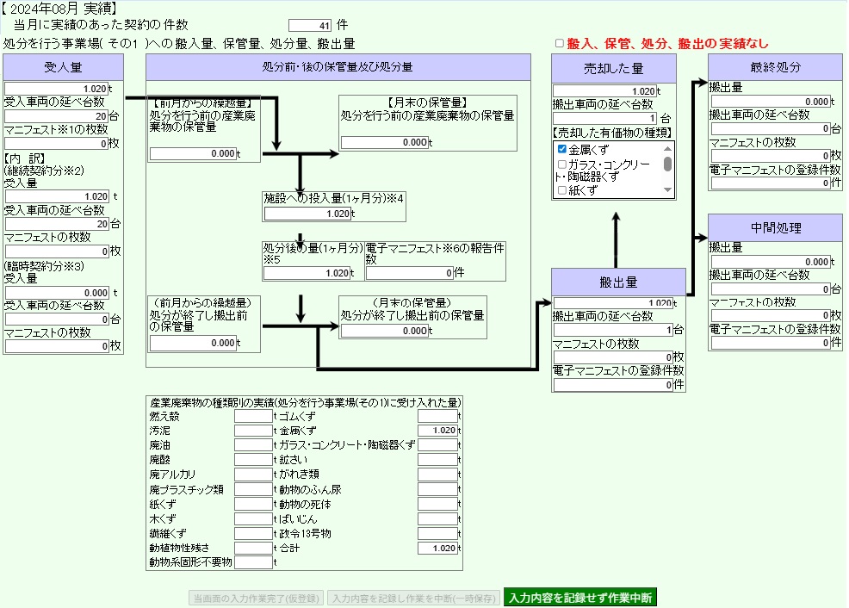Click the 搬出量 vehicle count field
The height and width of the screenshot is (608, 849).
tap(613, 330)
